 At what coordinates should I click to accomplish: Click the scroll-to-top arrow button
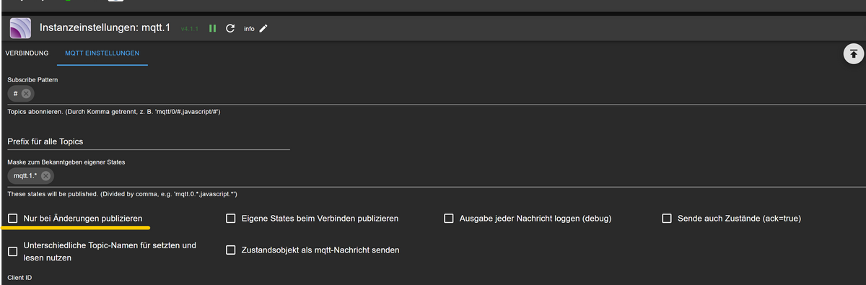pyautogui.click(x=854, y=53)
